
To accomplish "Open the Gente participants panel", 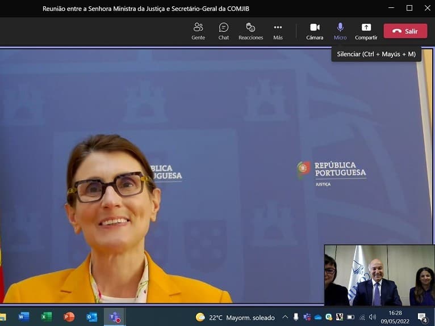I will click(198, 31).
